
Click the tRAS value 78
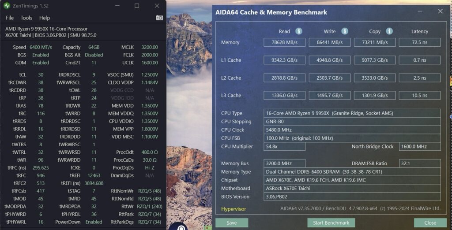tap(41, 106)
